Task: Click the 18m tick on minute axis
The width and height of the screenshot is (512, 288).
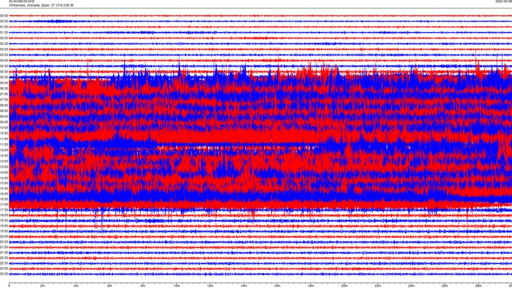Action: point(311,286)
